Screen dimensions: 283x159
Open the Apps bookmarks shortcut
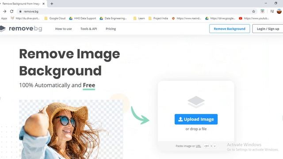pos(4,19)
